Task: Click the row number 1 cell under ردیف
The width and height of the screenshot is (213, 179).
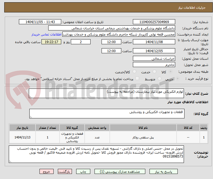Action: (204, 137)
